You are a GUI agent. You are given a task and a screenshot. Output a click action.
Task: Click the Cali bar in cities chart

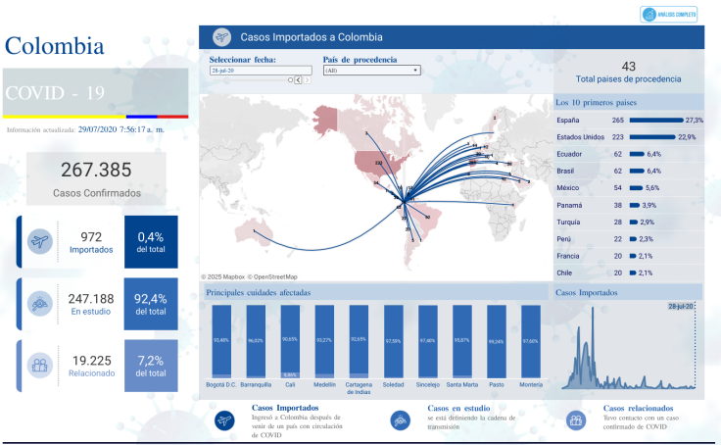tap(290, 340)
